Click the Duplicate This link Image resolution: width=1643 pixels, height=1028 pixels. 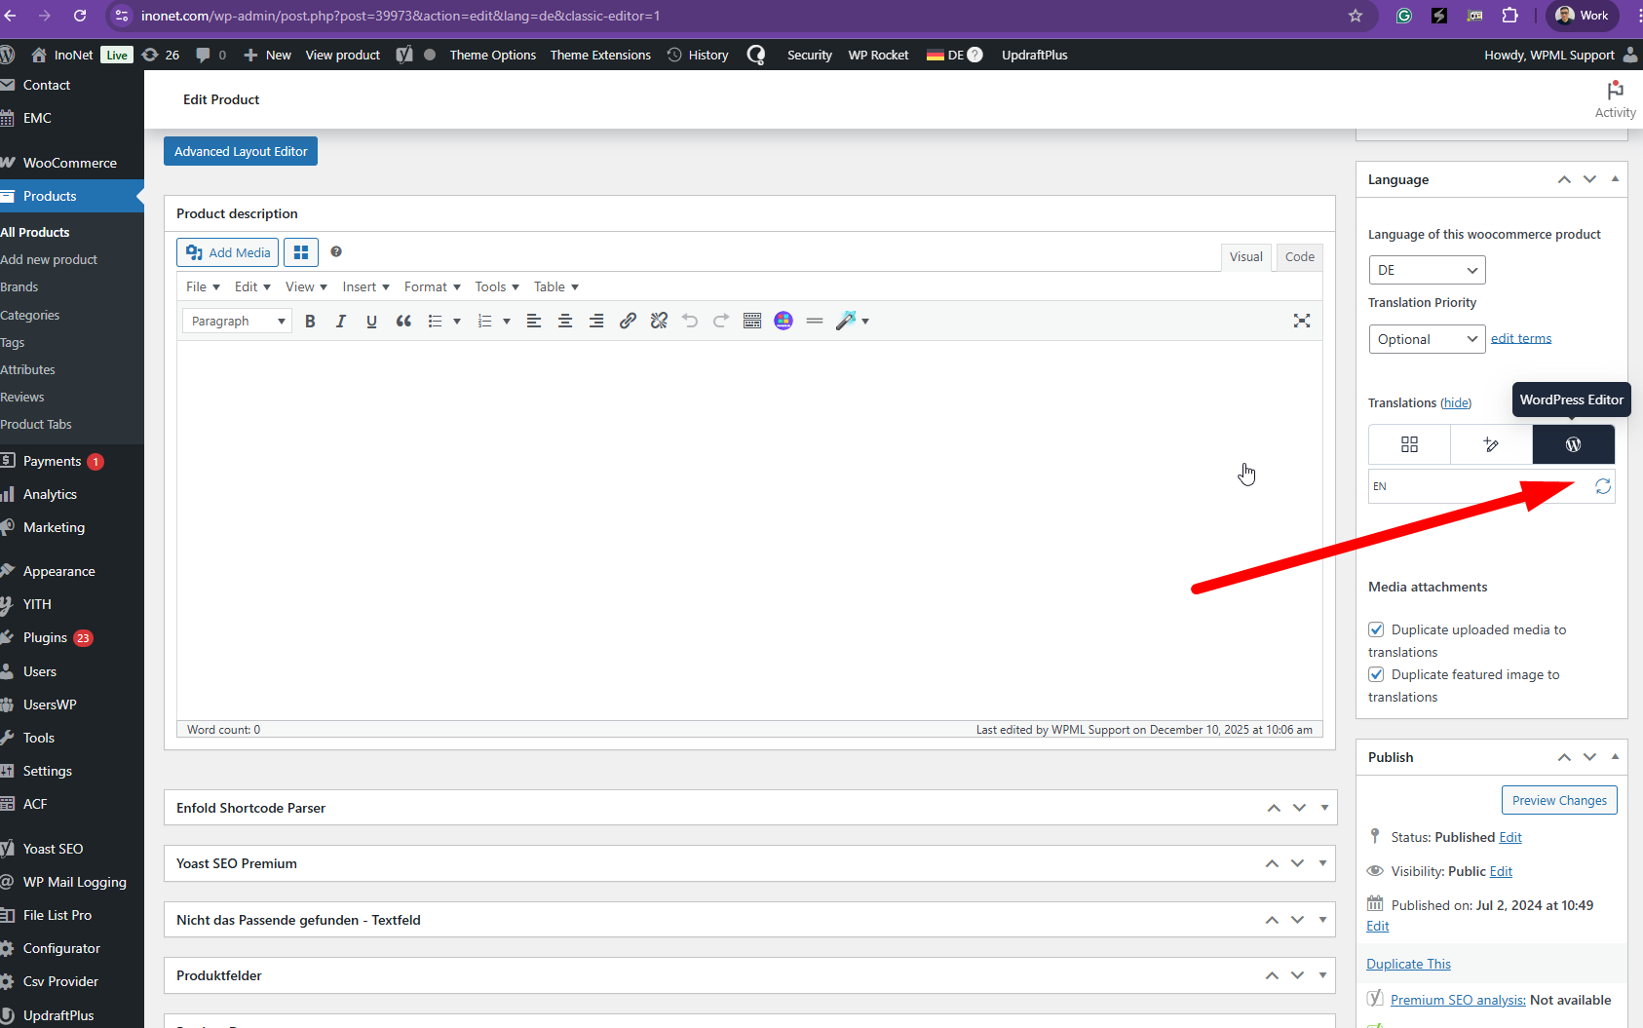pyautogui.click(x=1408, y=964)
